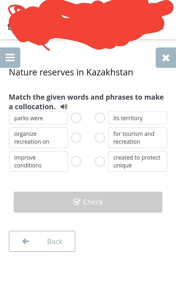Viewport: 176px width, 292px height.
Task: Select the radio button beside 'for tourism and recreation'
Action: [100, 138]
